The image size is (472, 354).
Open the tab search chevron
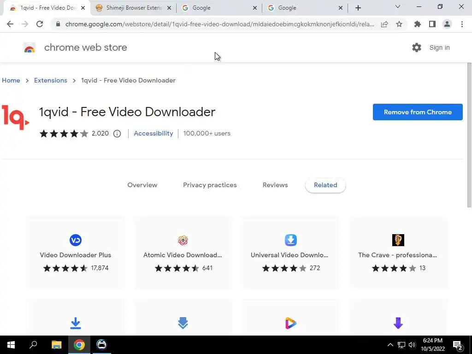tap(398, 6)
